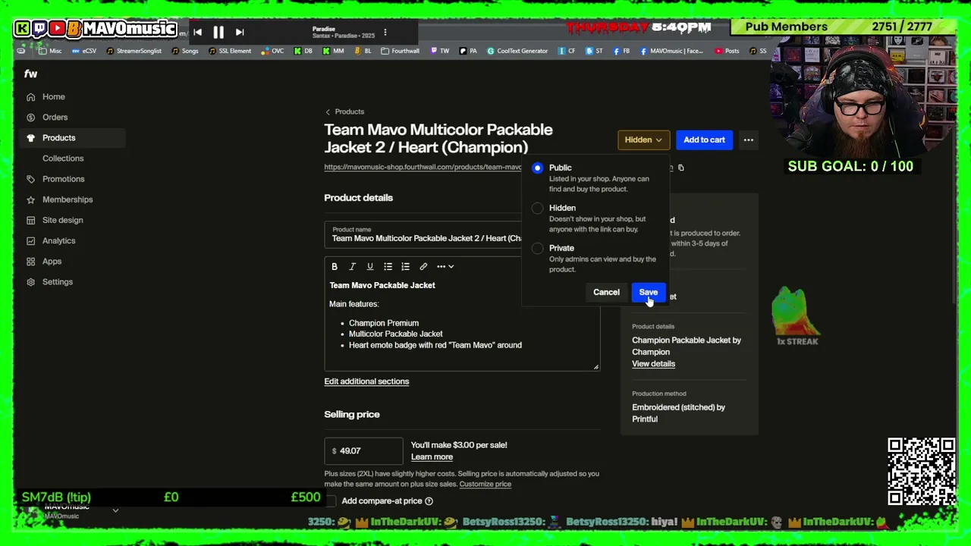The height and width of the screenshot is (546, 971).
Task: Click the Site design icon
Action: (x=30, y=220)
